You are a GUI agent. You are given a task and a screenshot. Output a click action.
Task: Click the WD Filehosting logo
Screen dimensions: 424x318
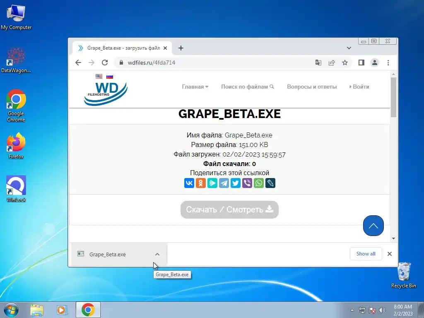[x=106, y=93]
